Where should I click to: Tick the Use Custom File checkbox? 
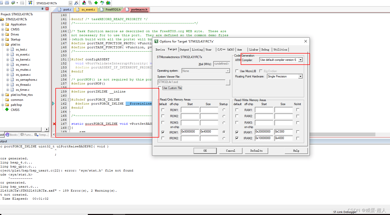point(160,88)
